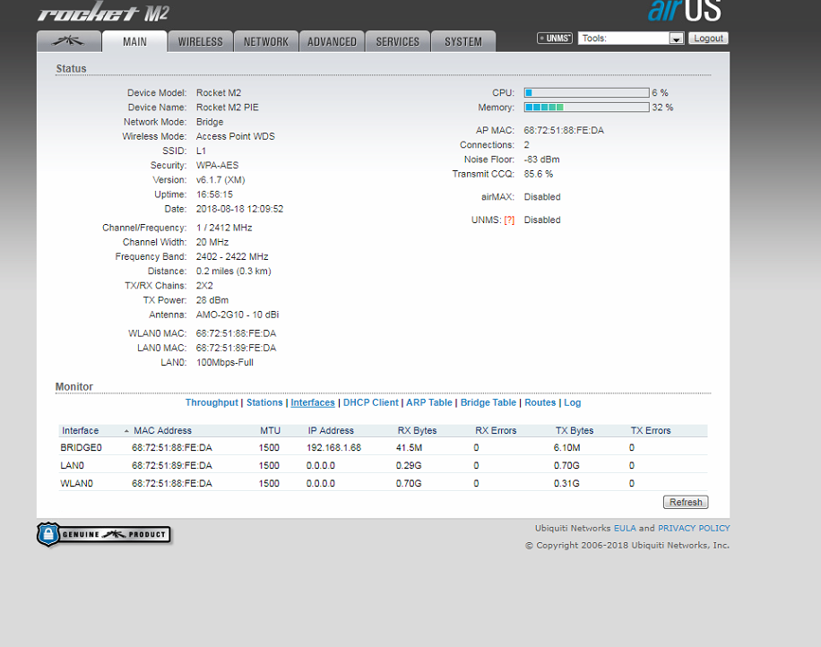The height and width of the screenshot is (647, 821).
Task: Switch to the WIRELESS tab
Action: pyautogui.click(x=200, y=41)
